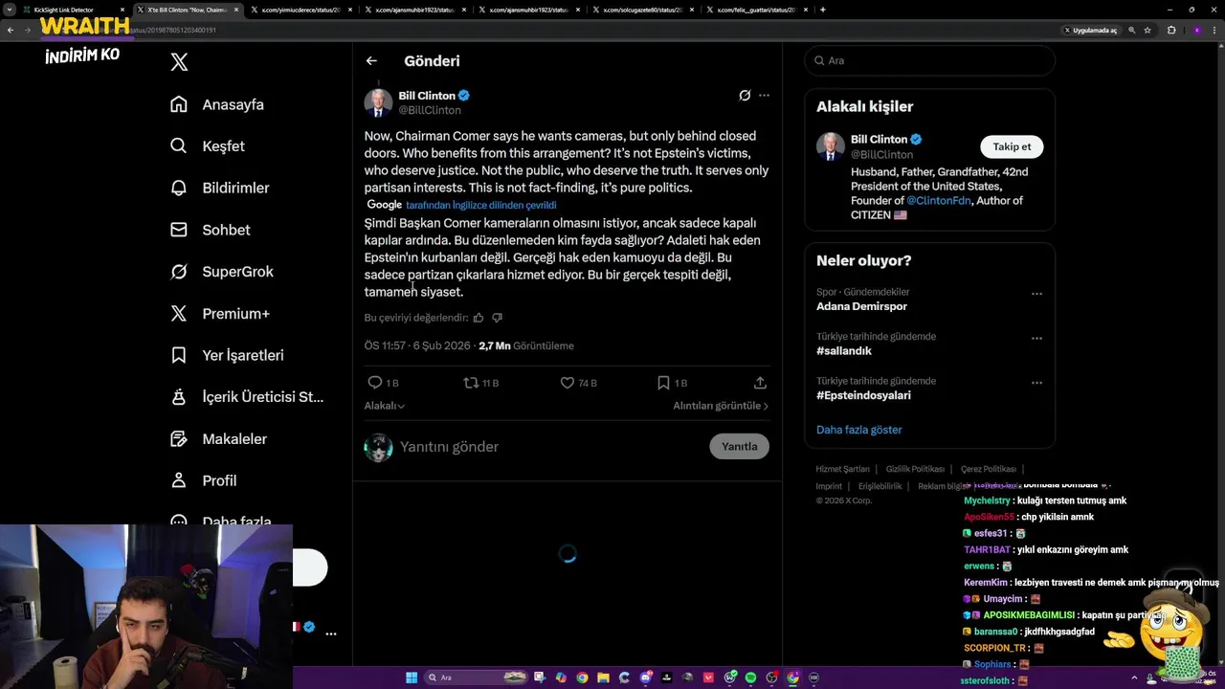Switch to x.com/felix__guattari tab
The width and height of the screenshot is (1225, 689).
coord(756,10)
